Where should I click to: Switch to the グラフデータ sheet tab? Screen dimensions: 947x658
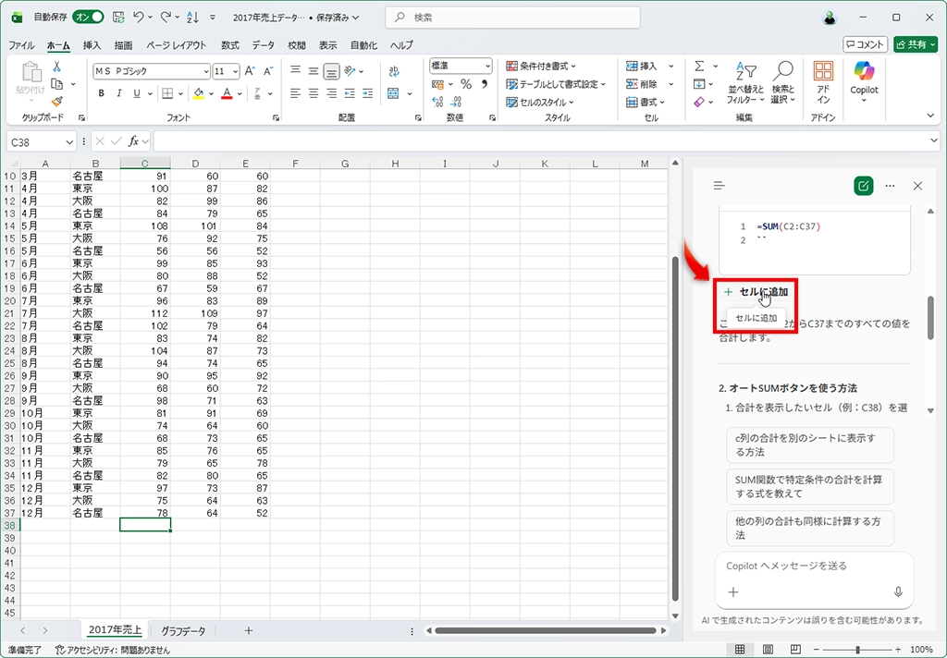183,630
